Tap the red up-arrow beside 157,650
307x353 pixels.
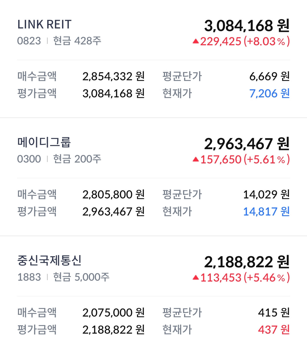click(195, 160)
